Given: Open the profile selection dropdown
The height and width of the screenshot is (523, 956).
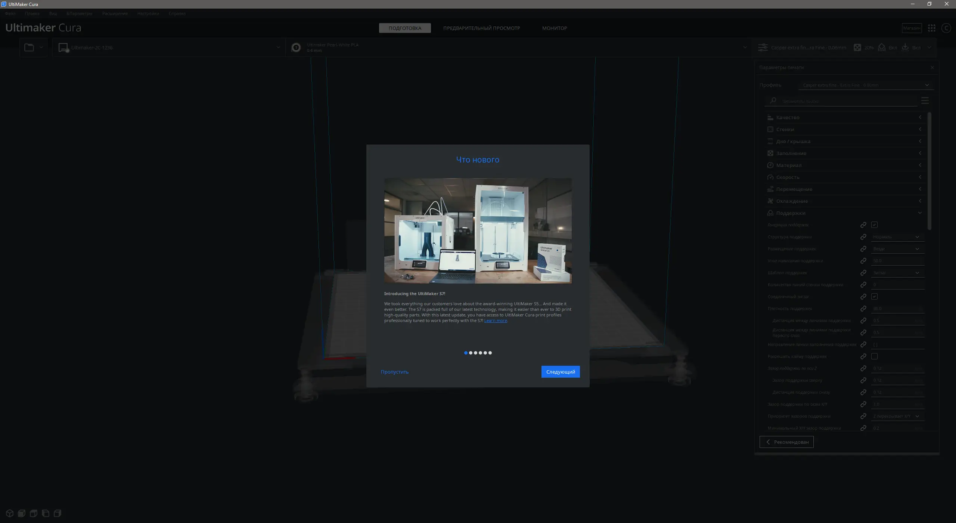Looking at the screenshot, I should (866, 85).
